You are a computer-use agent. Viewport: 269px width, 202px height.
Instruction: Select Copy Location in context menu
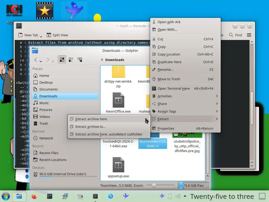click(185, 54)
